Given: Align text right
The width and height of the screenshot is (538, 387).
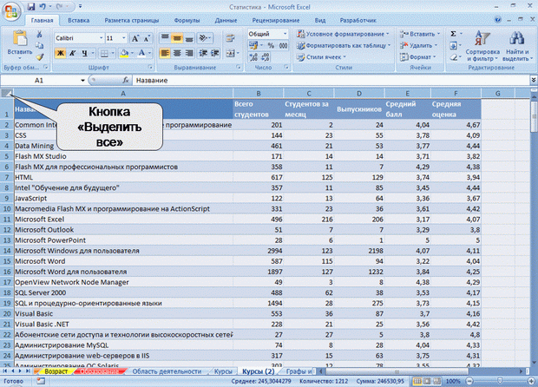Looking at the screenshot, I should click(x=188, y=53).
